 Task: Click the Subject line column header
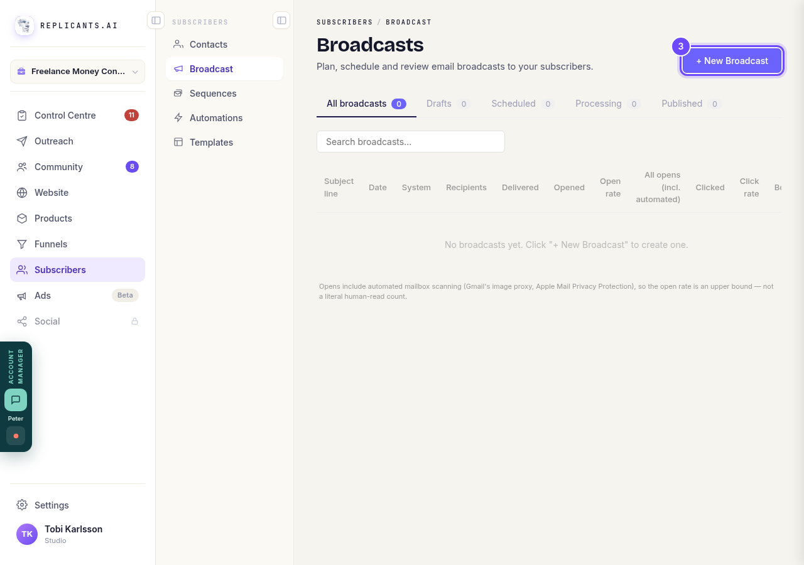(339, 188)
